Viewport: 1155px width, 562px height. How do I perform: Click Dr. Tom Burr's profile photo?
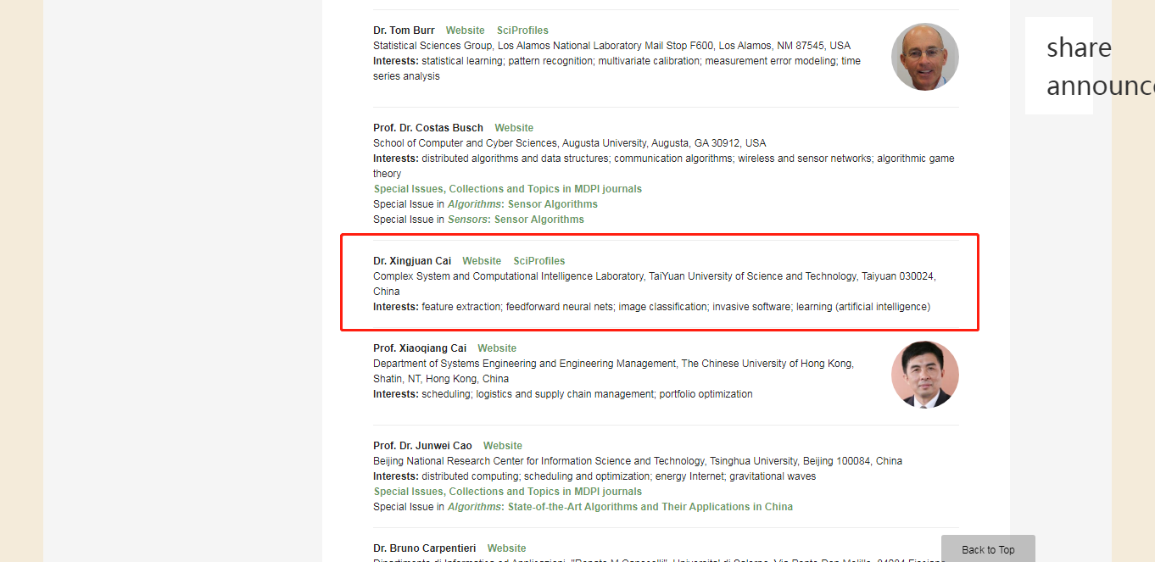925,57
